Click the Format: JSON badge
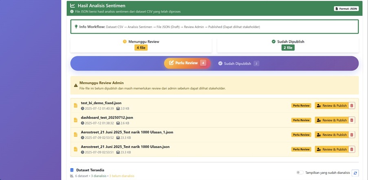 pos(346,9)
